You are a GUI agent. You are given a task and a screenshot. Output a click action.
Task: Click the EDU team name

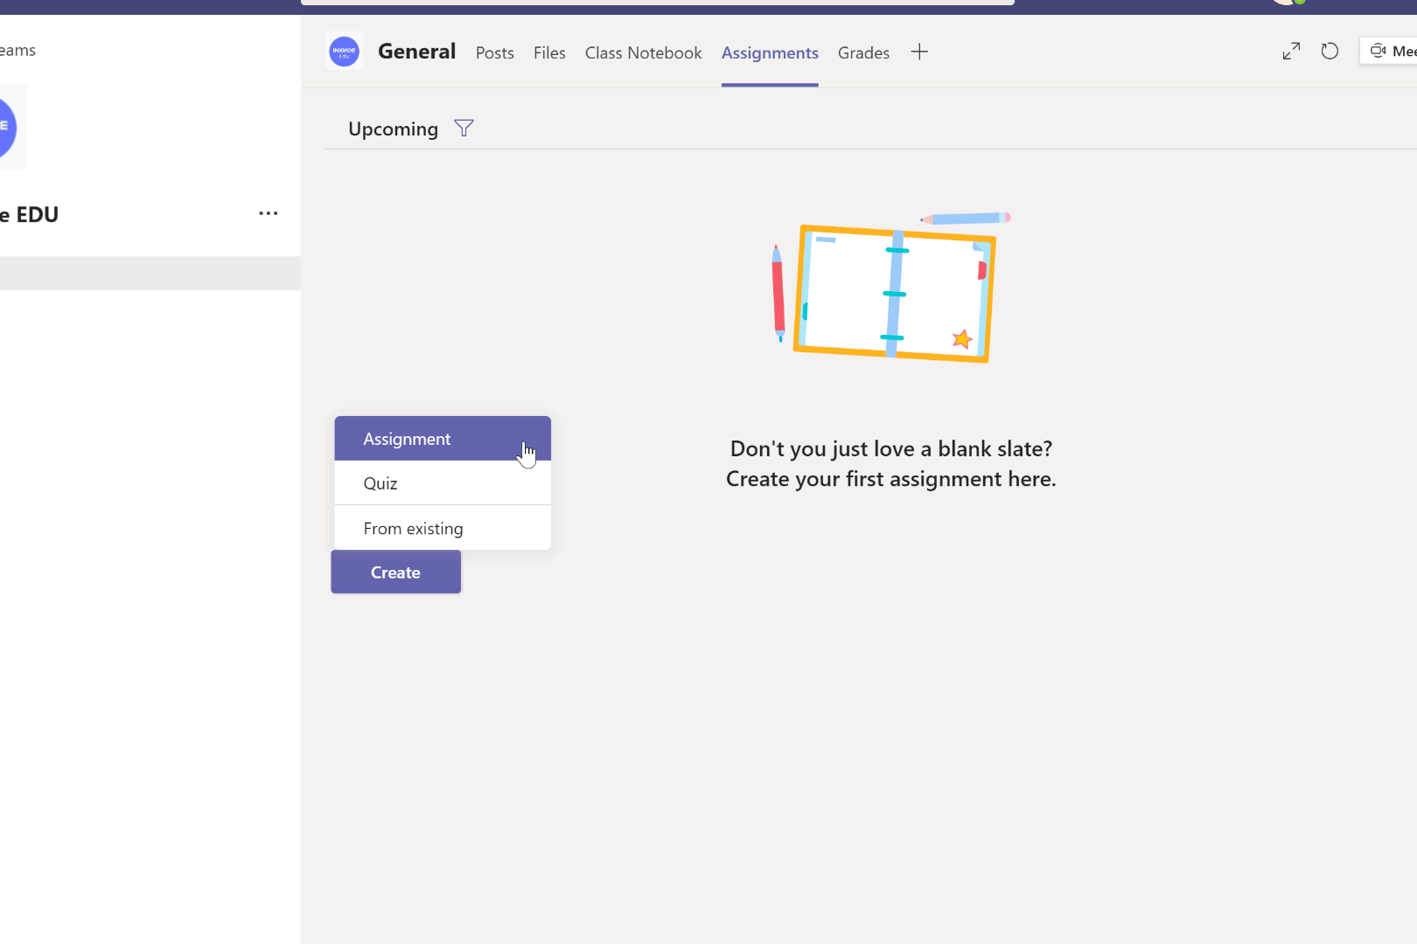29,214
